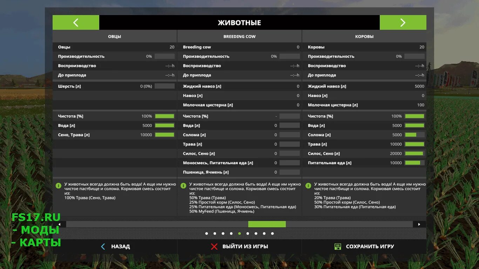Click sheep Вода progress bar
Viewport: 479px width, 269px height.
click(x=164, y=125)
